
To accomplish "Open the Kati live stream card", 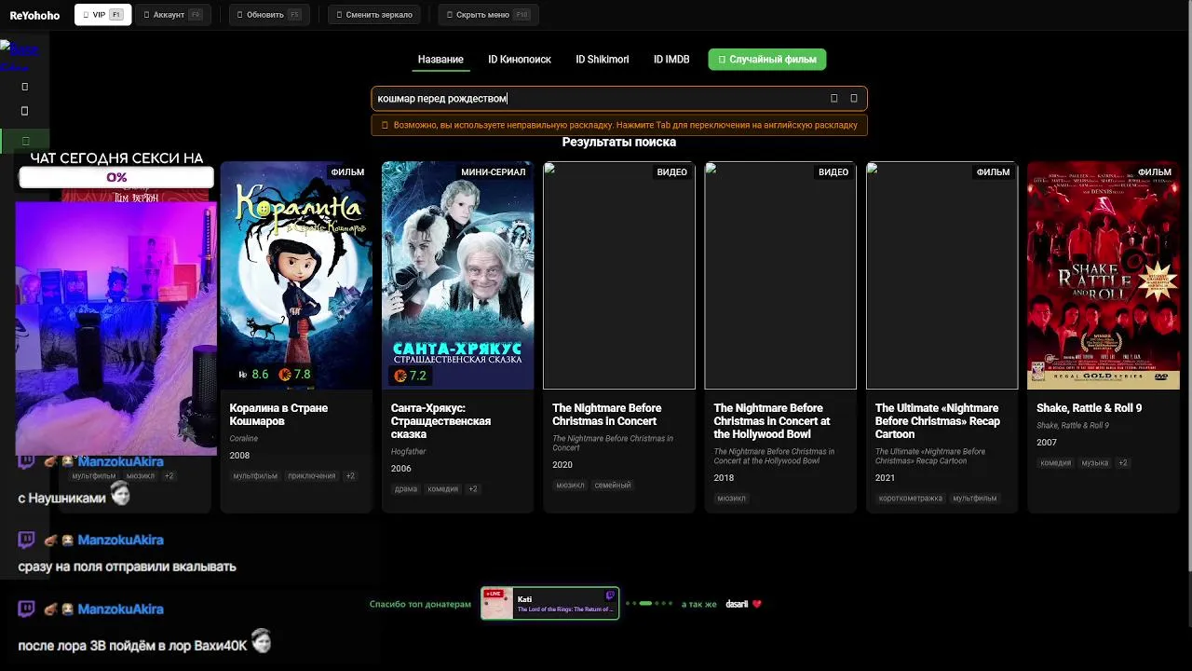I will (x=550, y=603).
